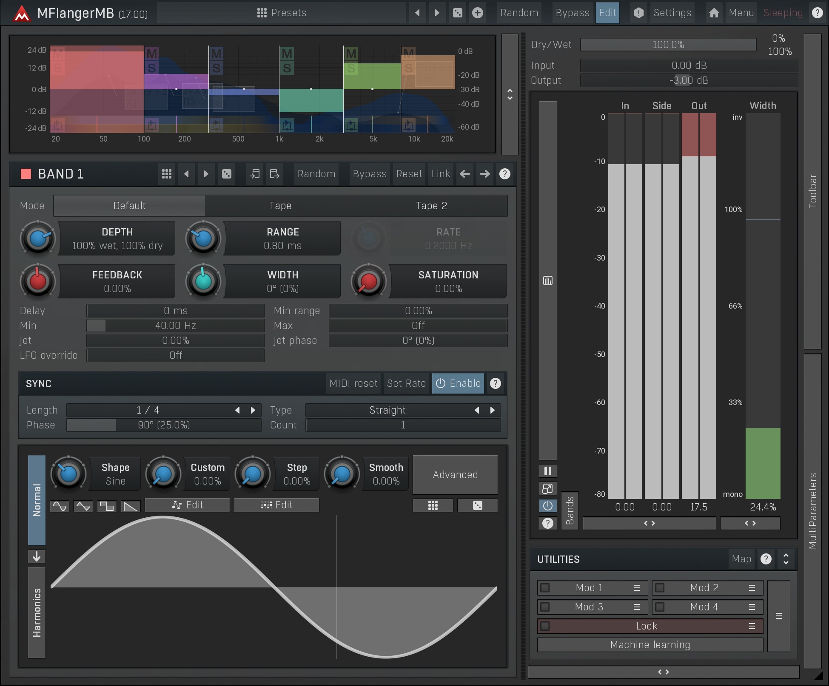Pause the level meters
829x686 pixels.
tap(547, 471)
